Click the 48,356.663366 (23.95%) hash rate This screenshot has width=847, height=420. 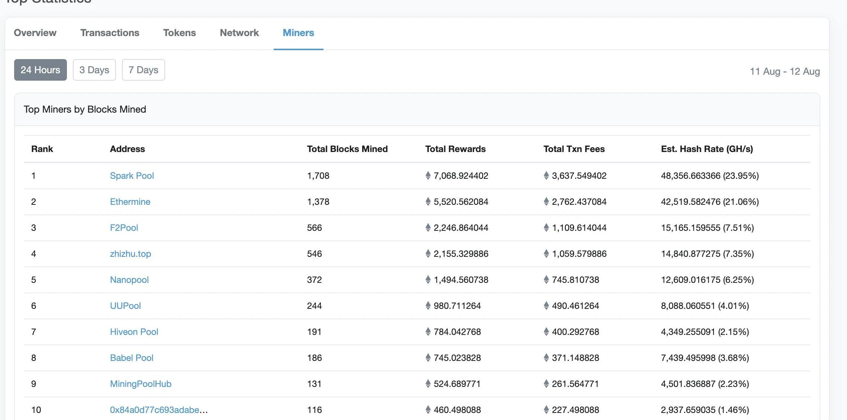[x=710, y=176]
